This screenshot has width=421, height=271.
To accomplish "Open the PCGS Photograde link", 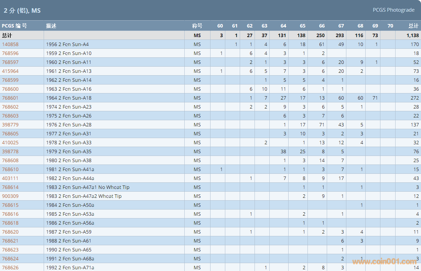I will (x=393, y=10).
